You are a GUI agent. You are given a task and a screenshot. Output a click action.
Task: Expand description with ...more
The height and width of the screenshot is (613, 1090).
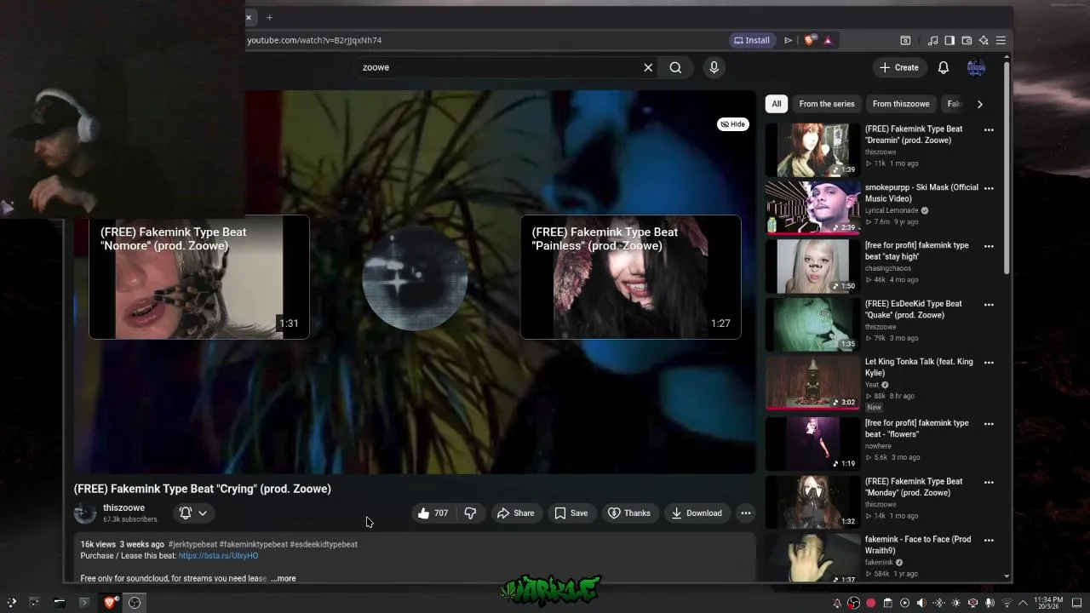(283, 578)
